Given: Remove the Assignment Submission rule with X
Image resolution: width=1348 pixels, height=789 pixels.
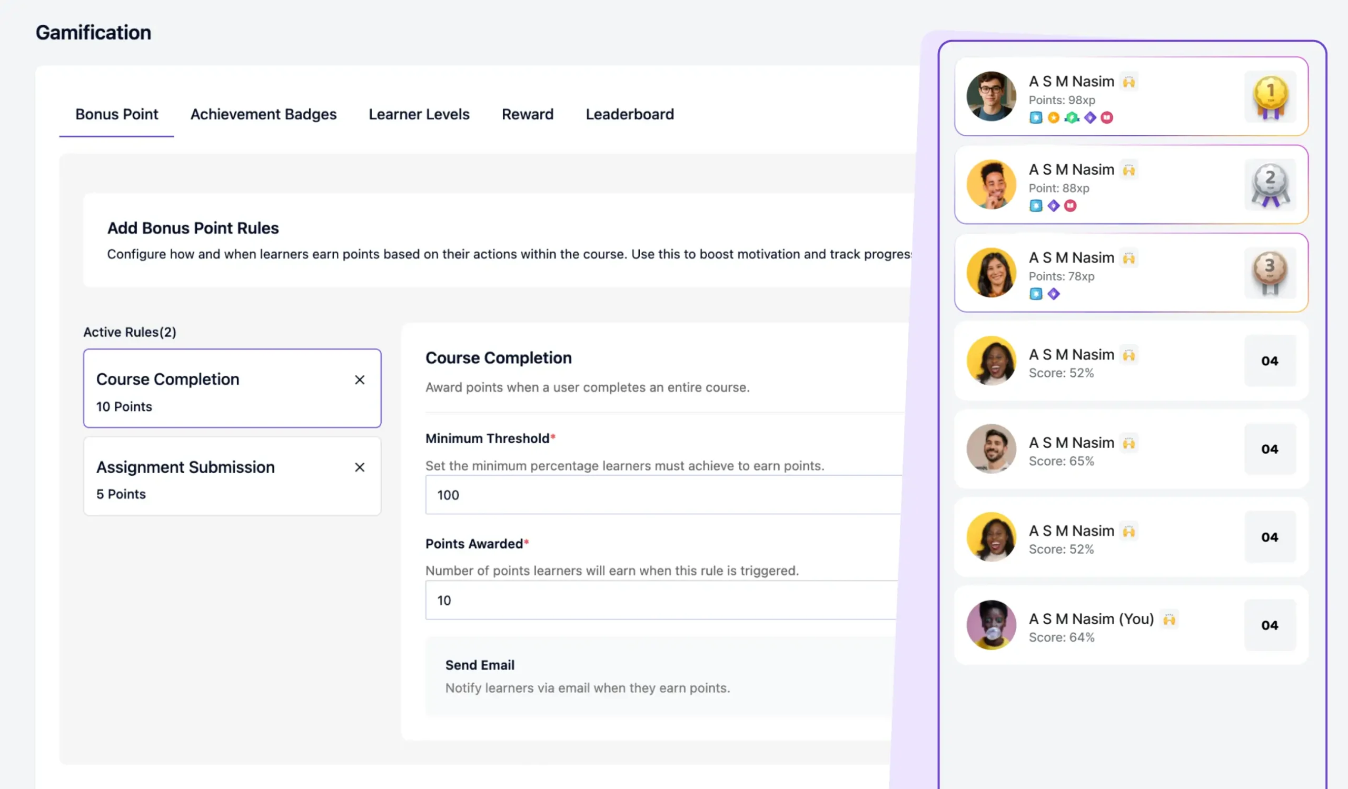Looking at the screenshot, I should tap(360, 467).
